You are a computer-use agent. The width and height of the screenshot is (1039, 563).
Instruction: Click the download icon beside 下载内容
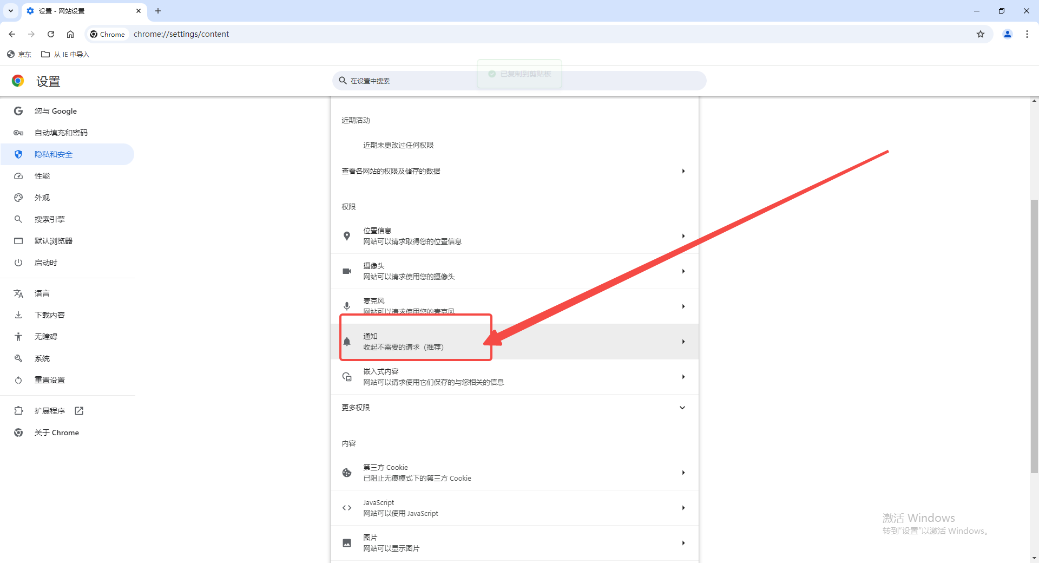point(18,315)
